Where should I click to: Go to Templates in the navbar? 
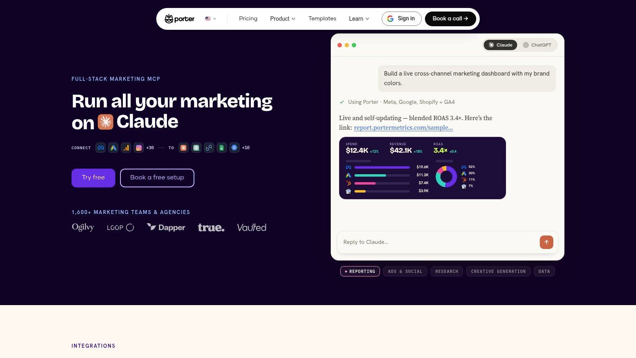click(x=322, y=19)
